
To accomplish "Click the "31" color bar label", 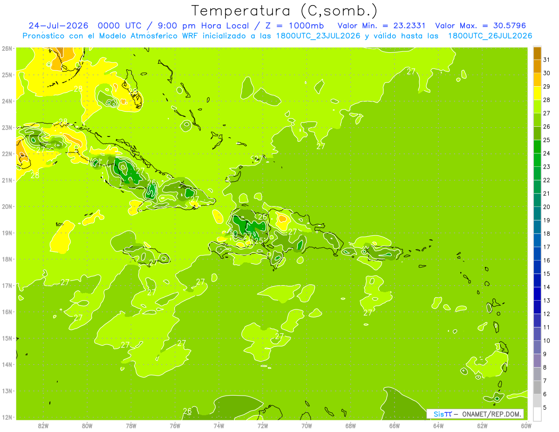I will pyautogui.click(x=546, y=60).
